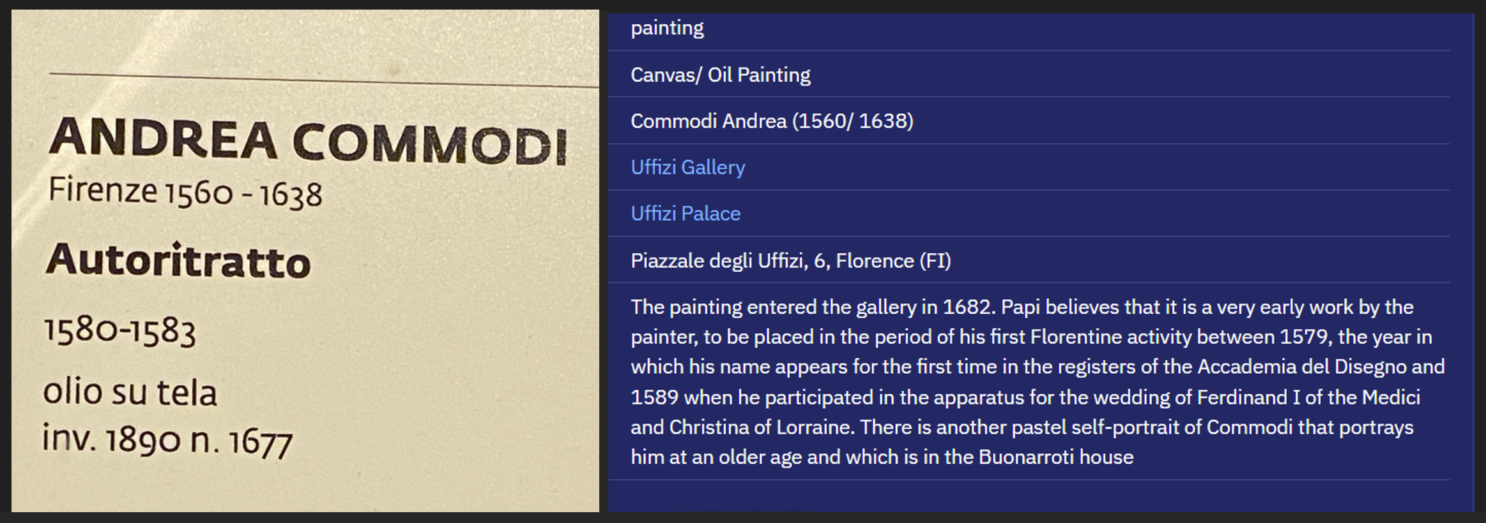The height and width of the screenshot is (523, 1486).
Task: Click 'olio su tela' on the label
Action: 130,392
